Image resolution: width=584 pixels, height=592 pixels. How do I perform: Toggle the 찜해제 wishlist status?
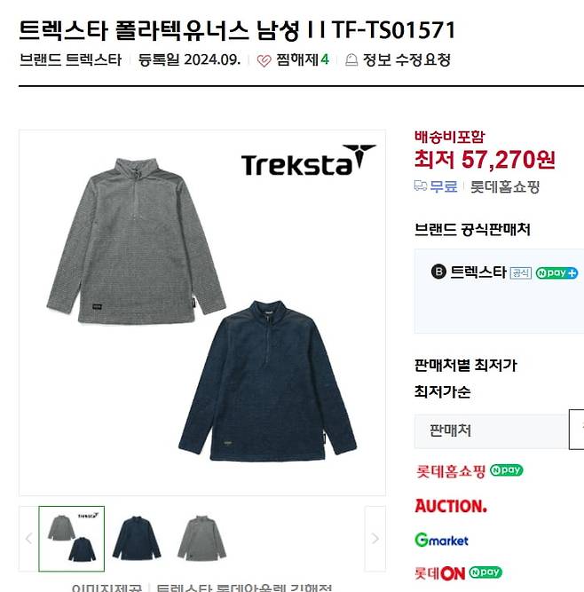pyautogui.click(x=293, y=60)
